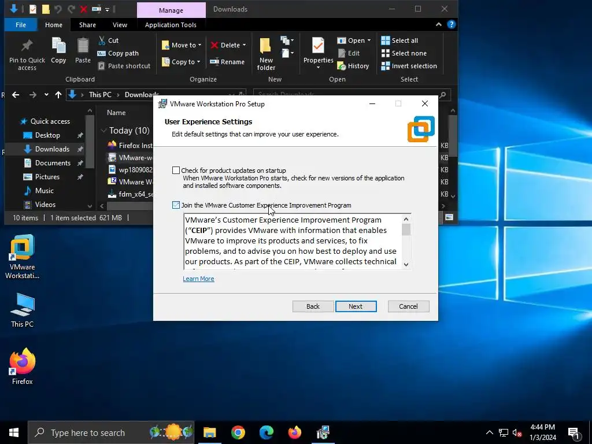Open Google Chrome from the taskbar
This screenshot has height=444, width=592.
click(x=238, y=432)
